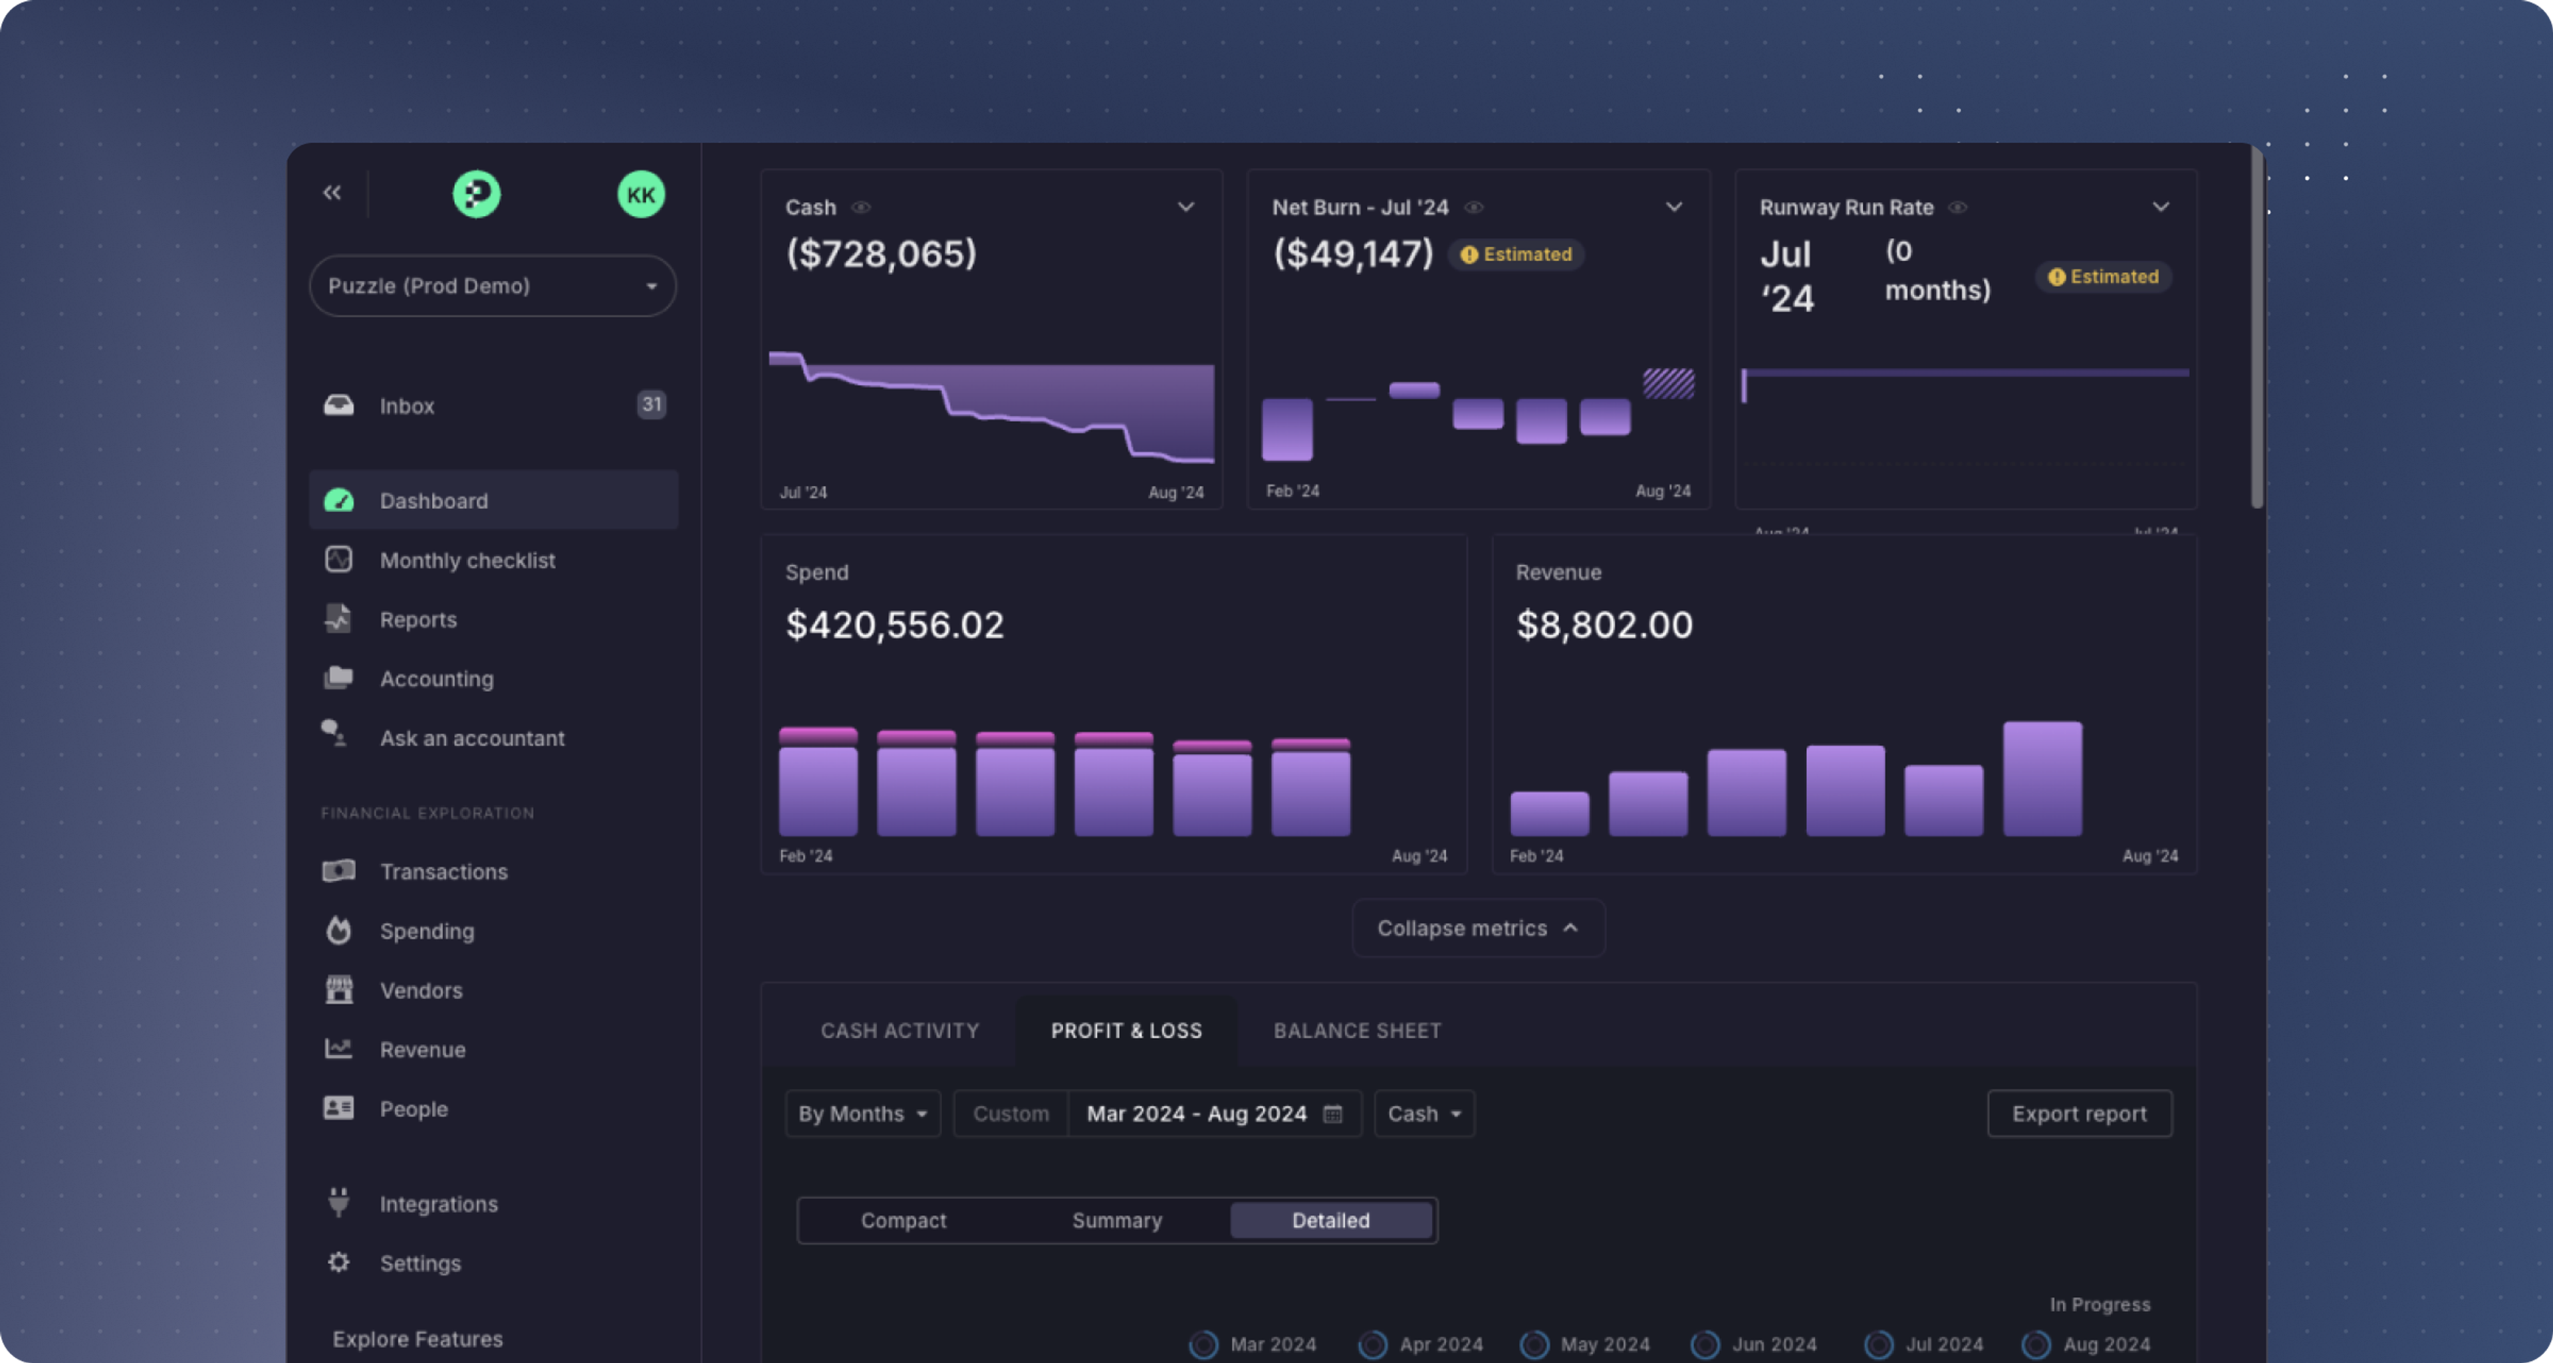Click the Mar 2024 status circle
The height and width of the screenshot is (1363, 2553).
pos(1203,1344)
